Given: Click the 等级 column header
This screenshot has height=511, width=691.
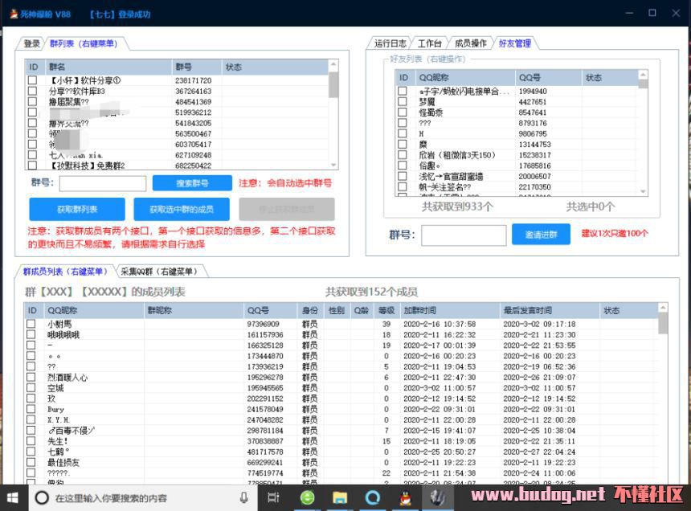Looking at the screenshot, I should pos(386,311).
